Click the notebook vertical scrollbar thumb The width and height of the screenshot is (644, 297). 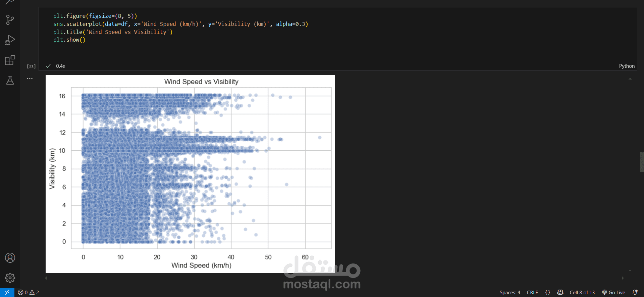(x=642, y=162)
